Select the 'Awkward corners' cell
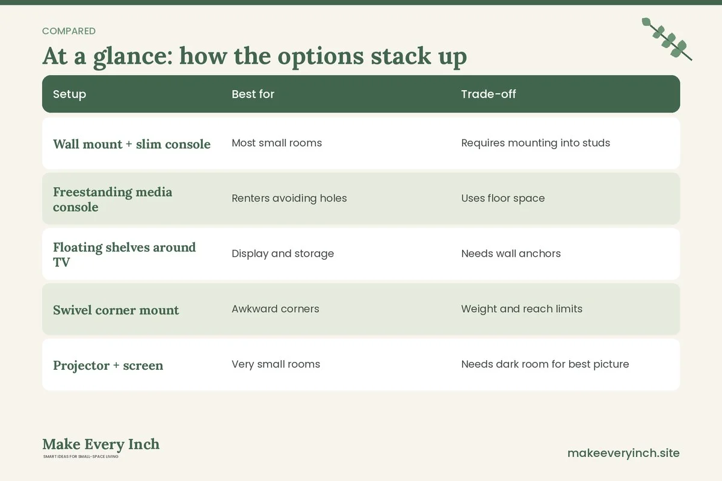 276,309
